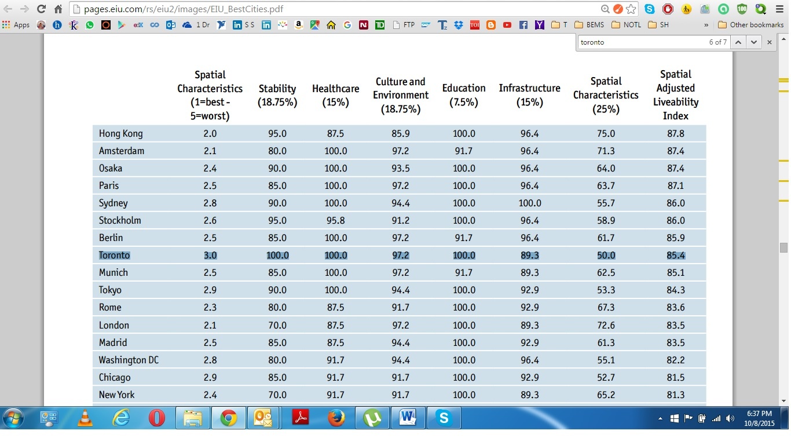This screenshot has height=445, width=791.
Task: Close the find bar
Action: point(770,42)
